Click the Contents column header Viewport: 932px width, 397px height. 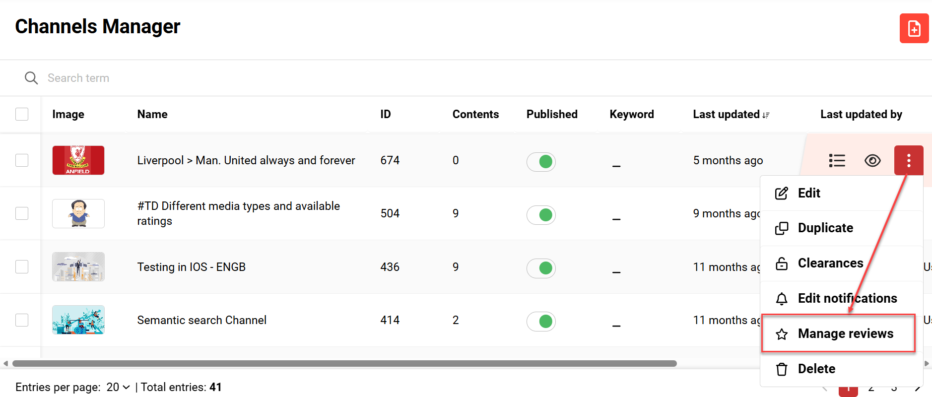pyautogui.click(x=475, y=114)
